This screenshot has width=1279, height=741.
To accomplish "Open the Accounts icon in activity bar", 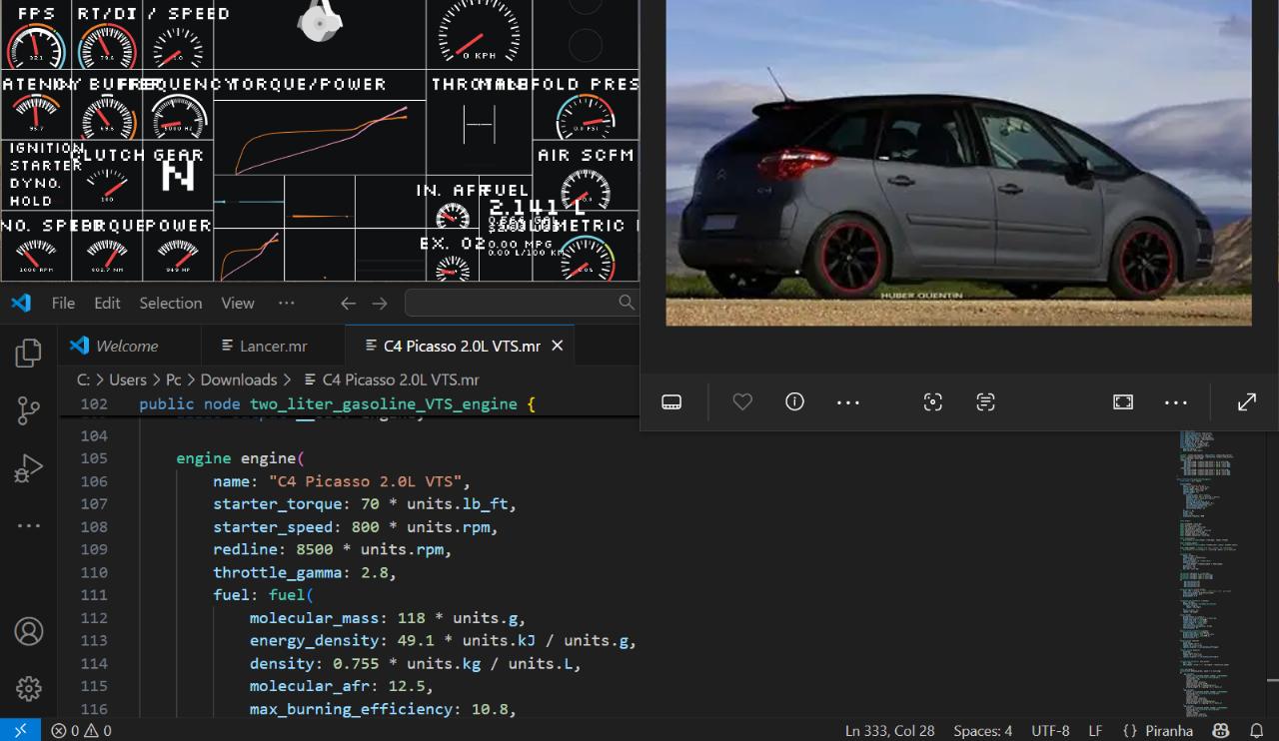I will click(x=29, y=631).
